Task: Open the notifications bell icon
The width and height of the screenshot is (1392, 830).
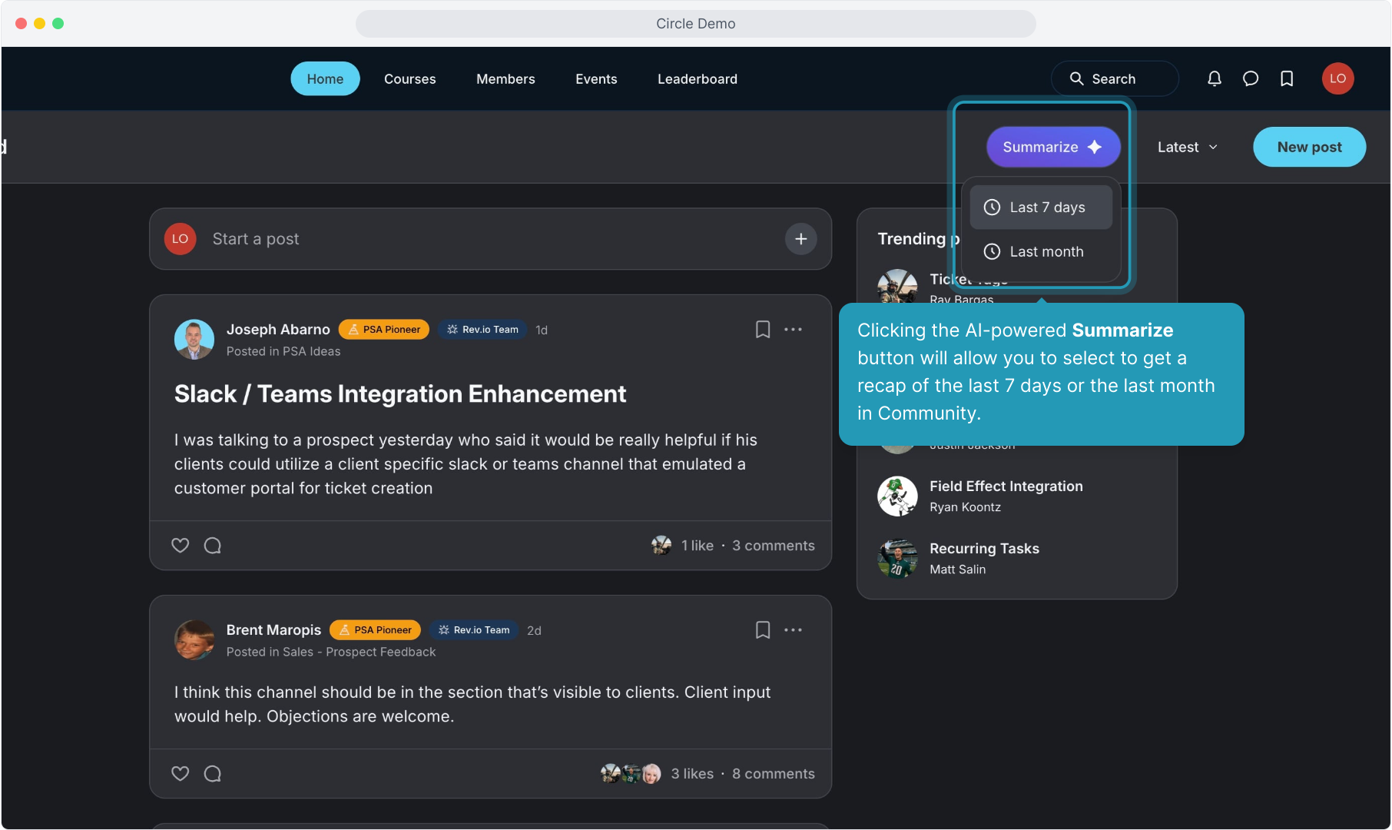Action: (x=1214, y=78)
